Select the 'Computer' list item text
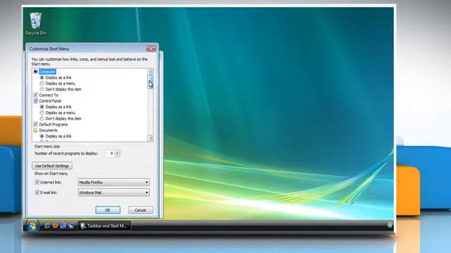451x253 pixels. pyautogui.click(x=47, y=72)
